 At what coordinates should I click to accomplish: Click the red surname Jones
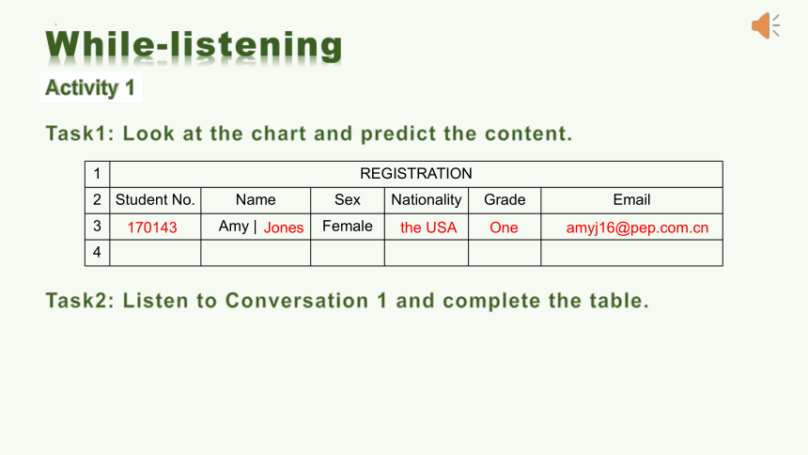[x=284, y=227]
